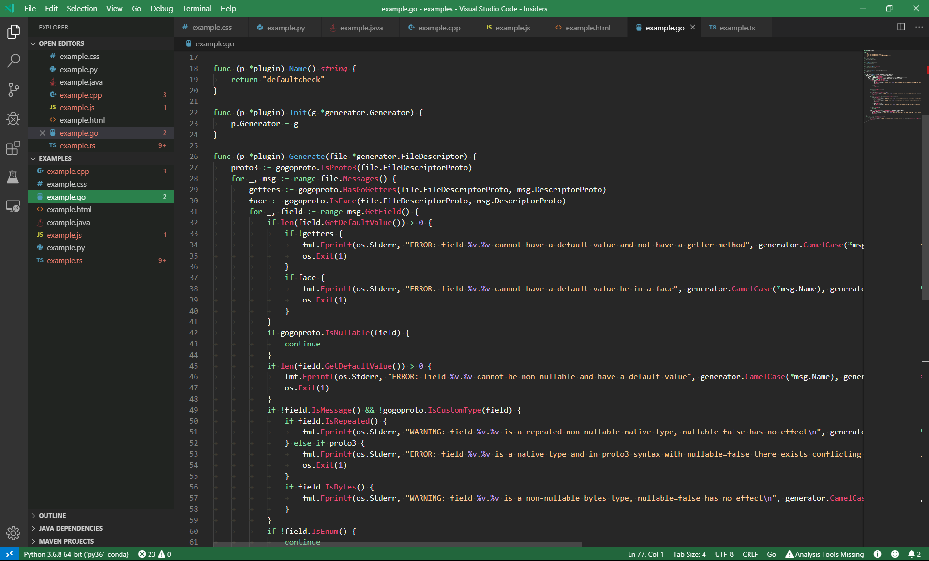Collapse the Open Editors section
This screenshot has height=561, width=929.
coord(61,43)
